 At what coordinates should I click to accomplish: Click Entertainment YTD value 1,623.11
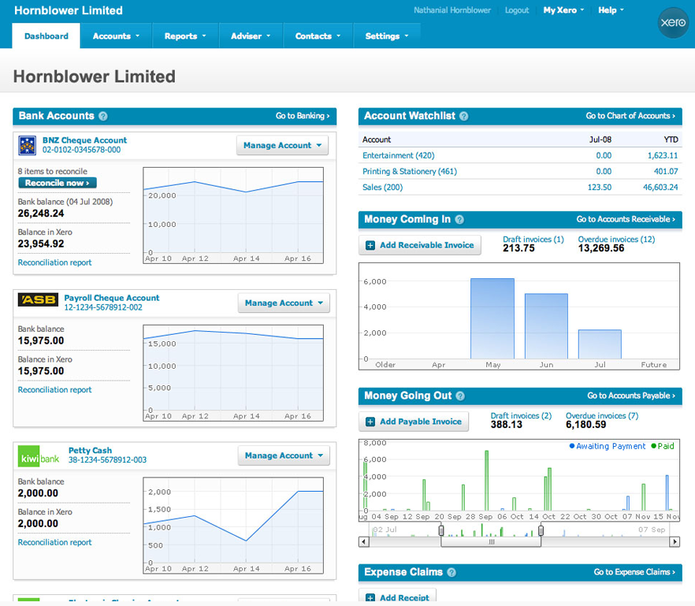click(x=663, y=155)
